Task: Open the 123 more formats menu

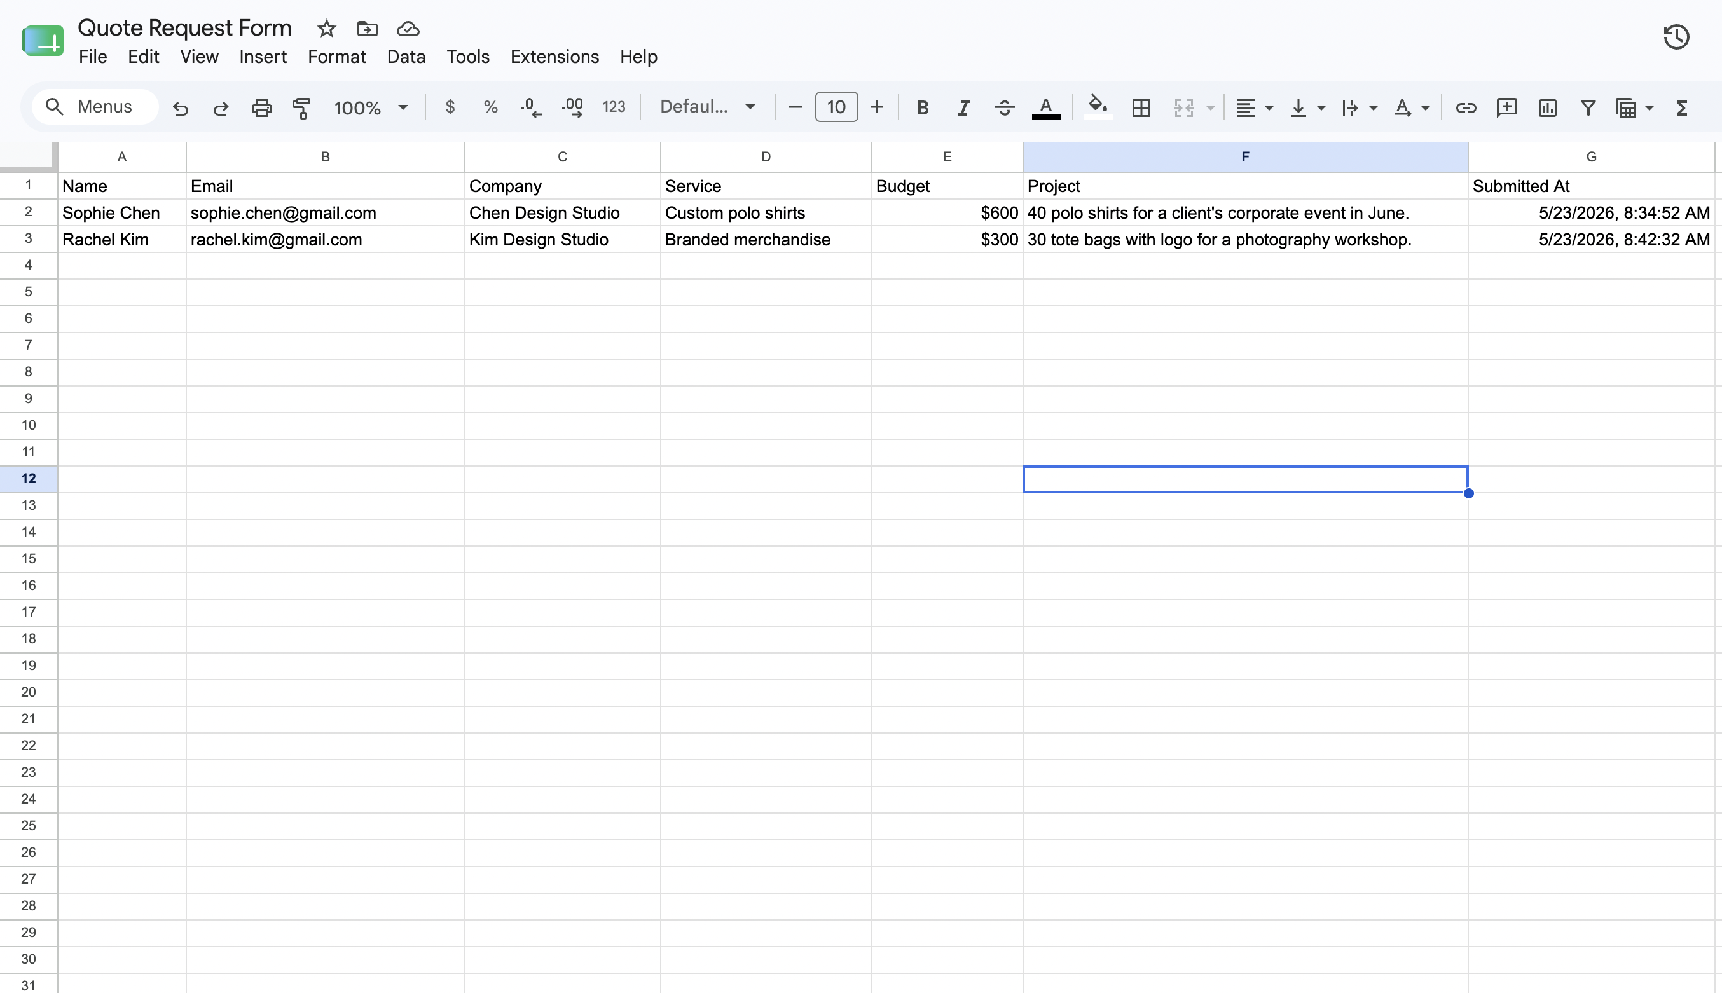Action: point(614,107)
